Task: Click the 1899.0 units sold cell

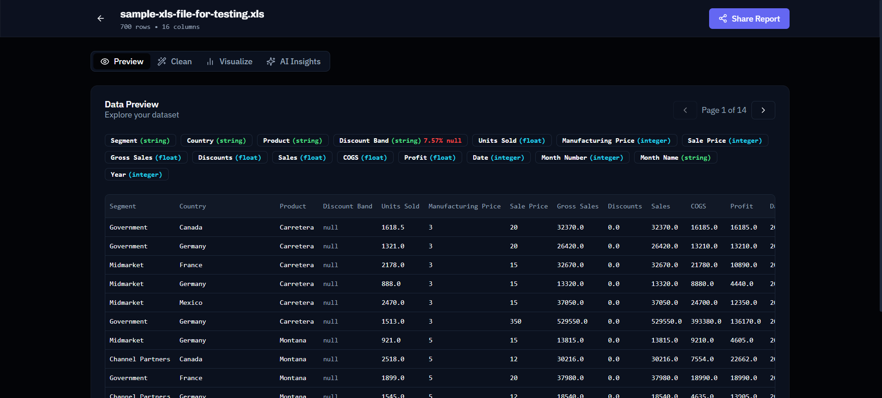Action: (393, 378)
